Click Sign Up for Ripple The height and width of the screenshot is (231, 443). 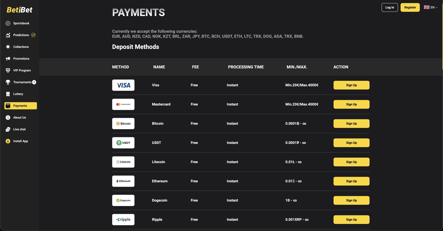[x=352, y=220]
